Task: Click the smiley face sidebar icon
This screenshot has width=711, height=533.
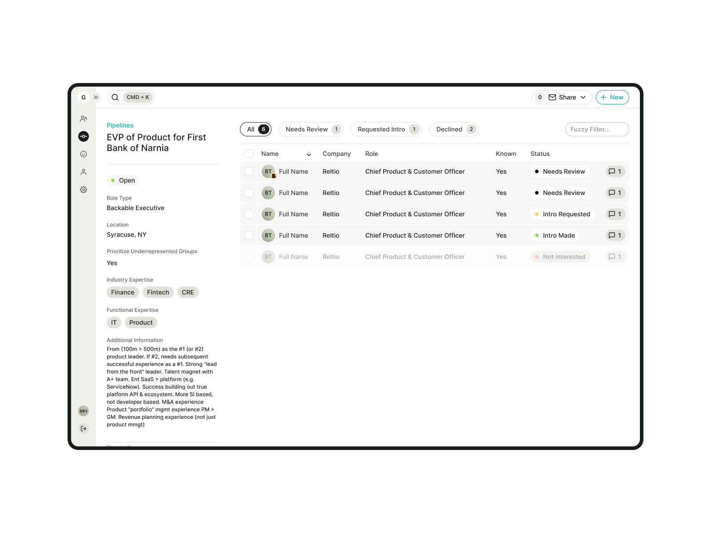Action: pos(83,154)
